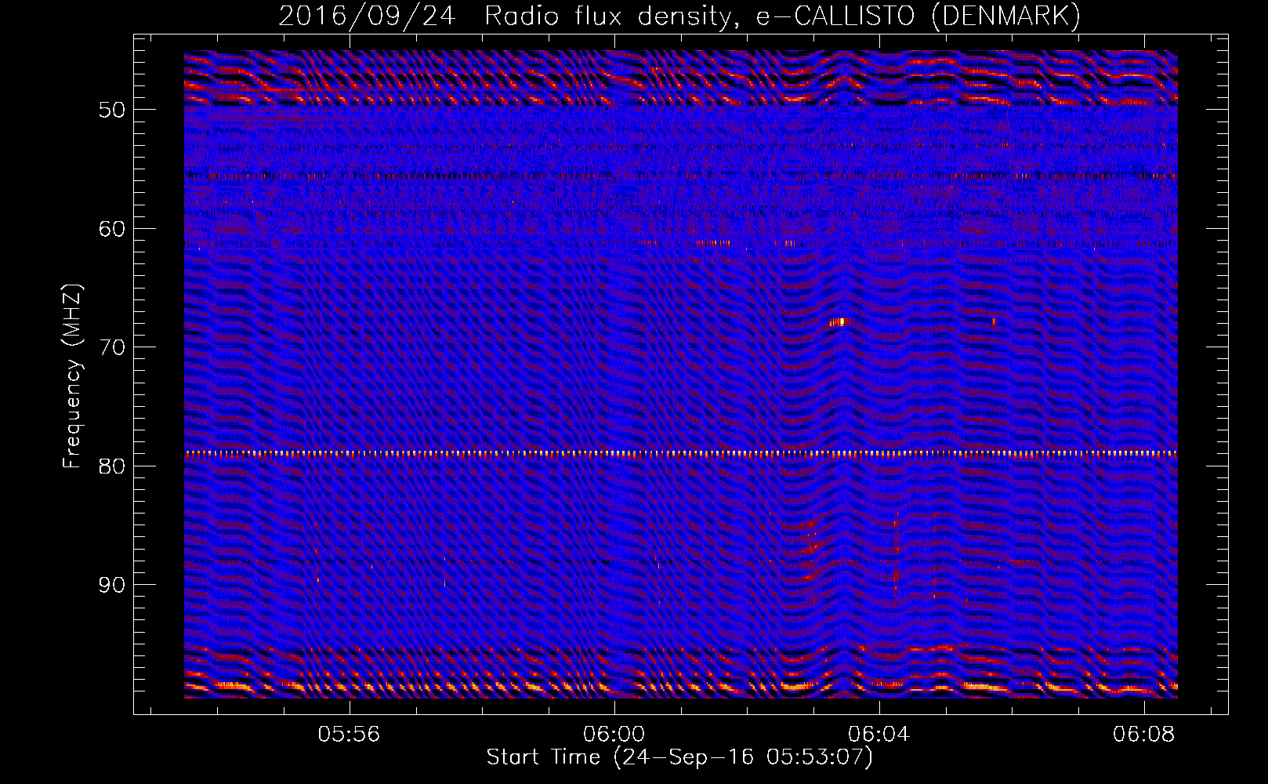Click the y-axis tick label '60'
The height and width of the screenshot is (784, 1268).
click(112, 229)
